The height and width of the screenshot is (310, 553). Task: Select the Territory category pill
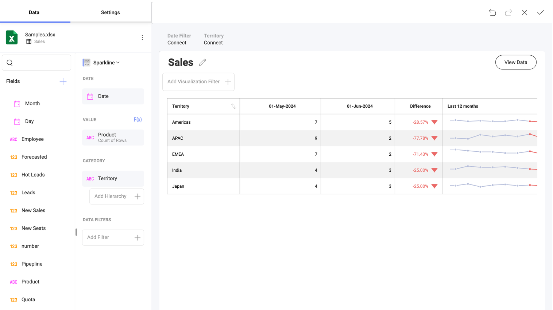(x=113, y=179)
